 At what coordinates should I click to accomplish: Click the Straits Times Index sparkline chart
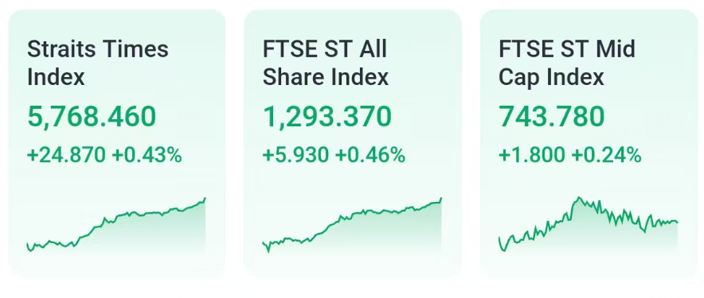coord(116,226)
